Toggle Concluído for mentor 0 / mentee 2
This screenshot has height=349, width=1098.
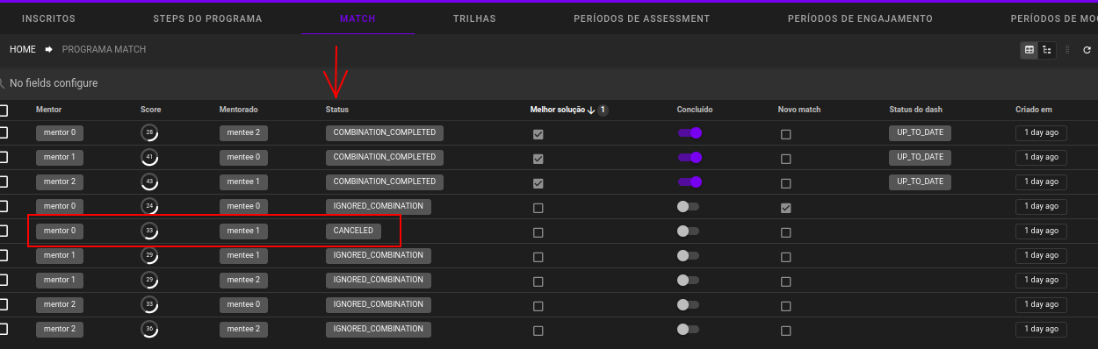coord(690,133)
